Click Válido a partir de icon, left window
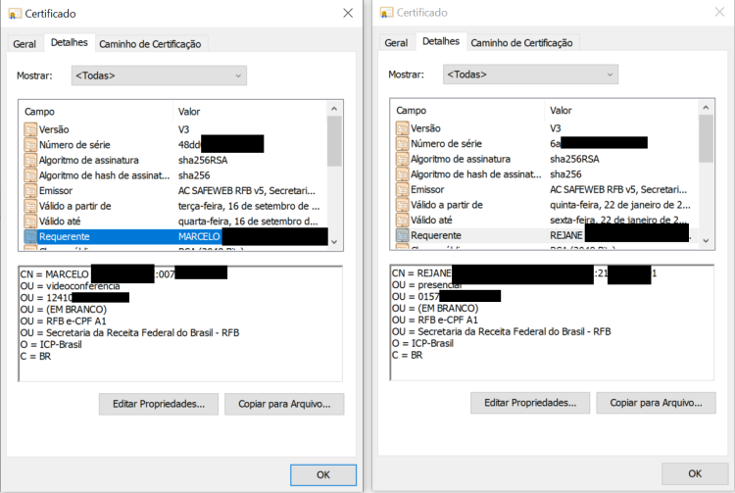This screenshot has width=735, height=493. [x=30, y=206]
